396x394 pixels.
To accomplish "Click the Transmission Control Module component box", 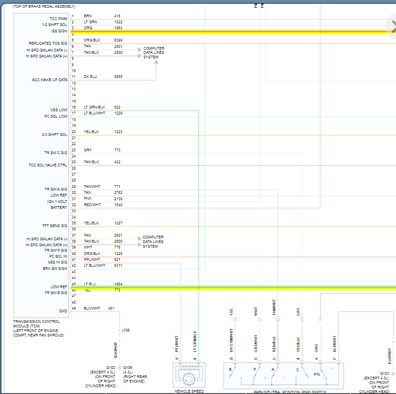I will pos(41,164).
